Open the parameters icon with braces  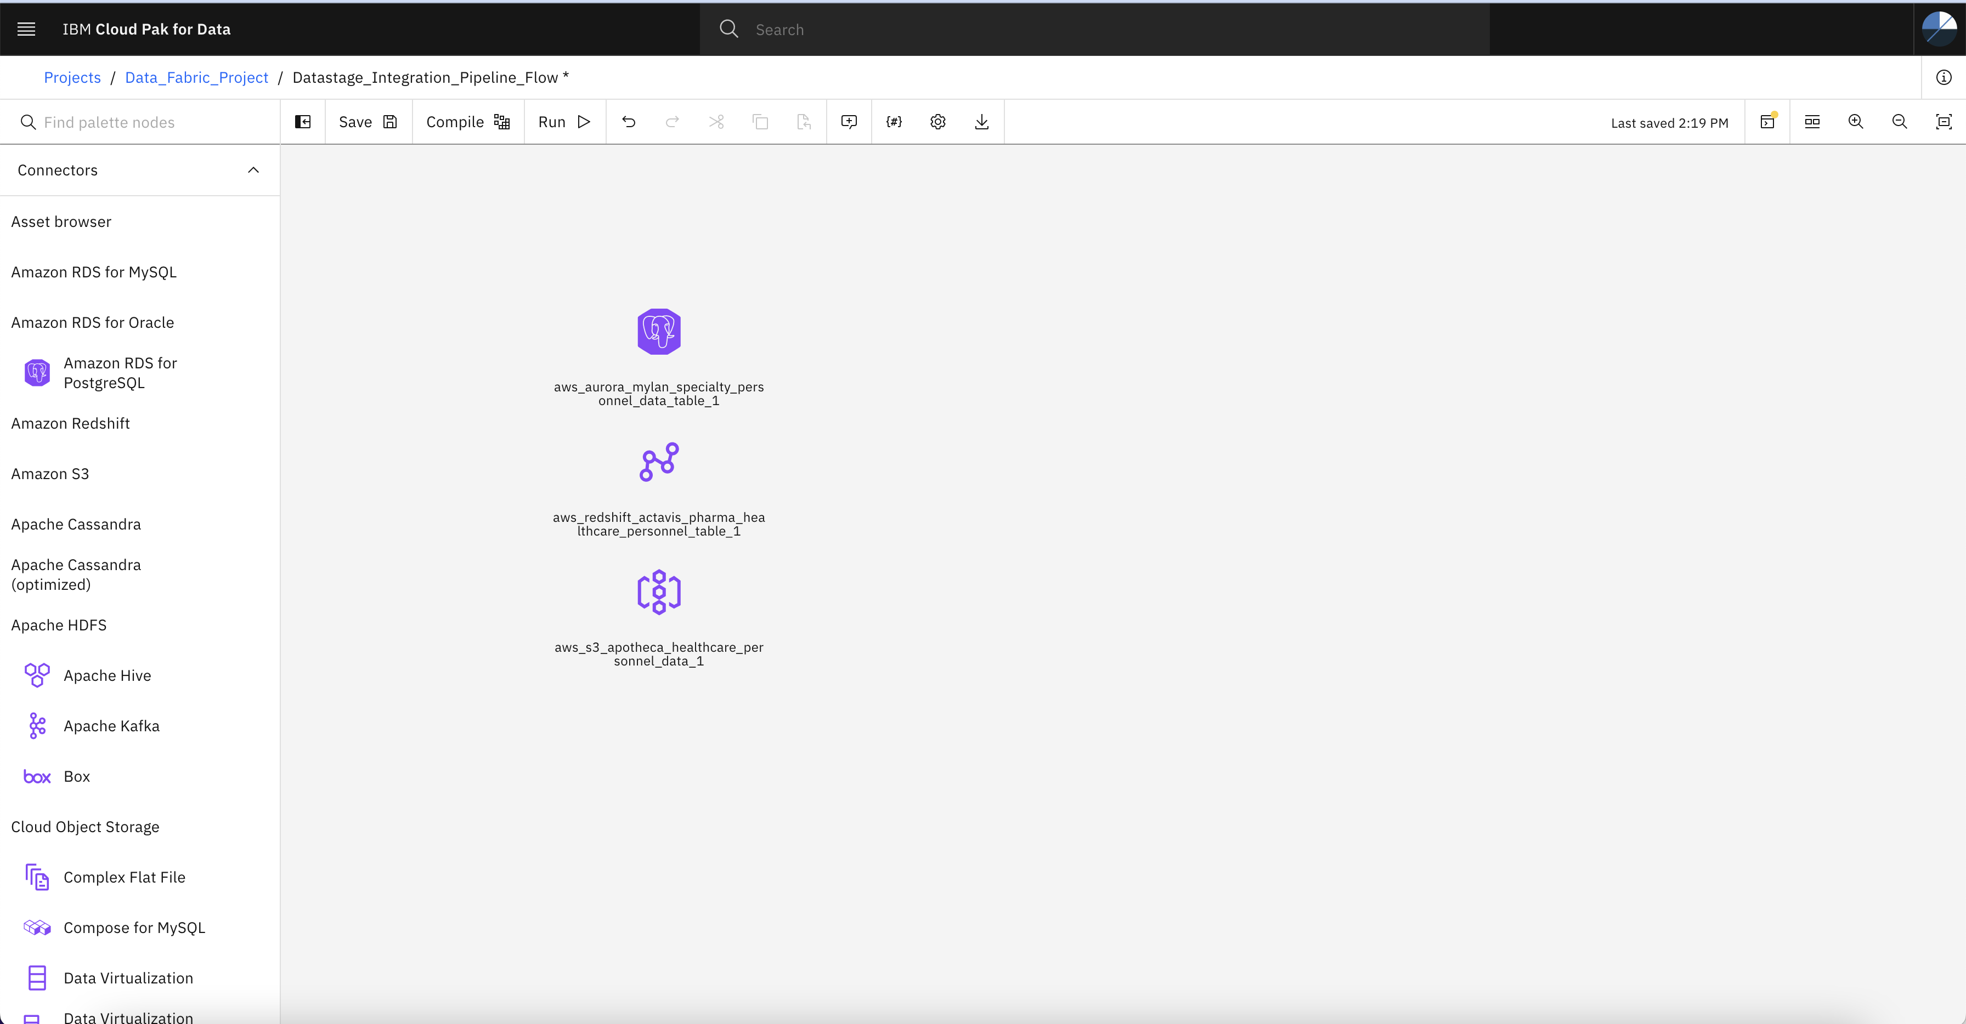pos(894,122)
